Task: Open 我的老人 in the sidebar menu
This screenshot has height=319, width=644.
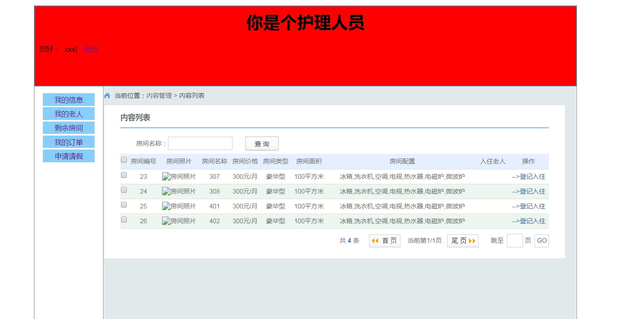Action: pyautogui.click(x=69, y=114)
